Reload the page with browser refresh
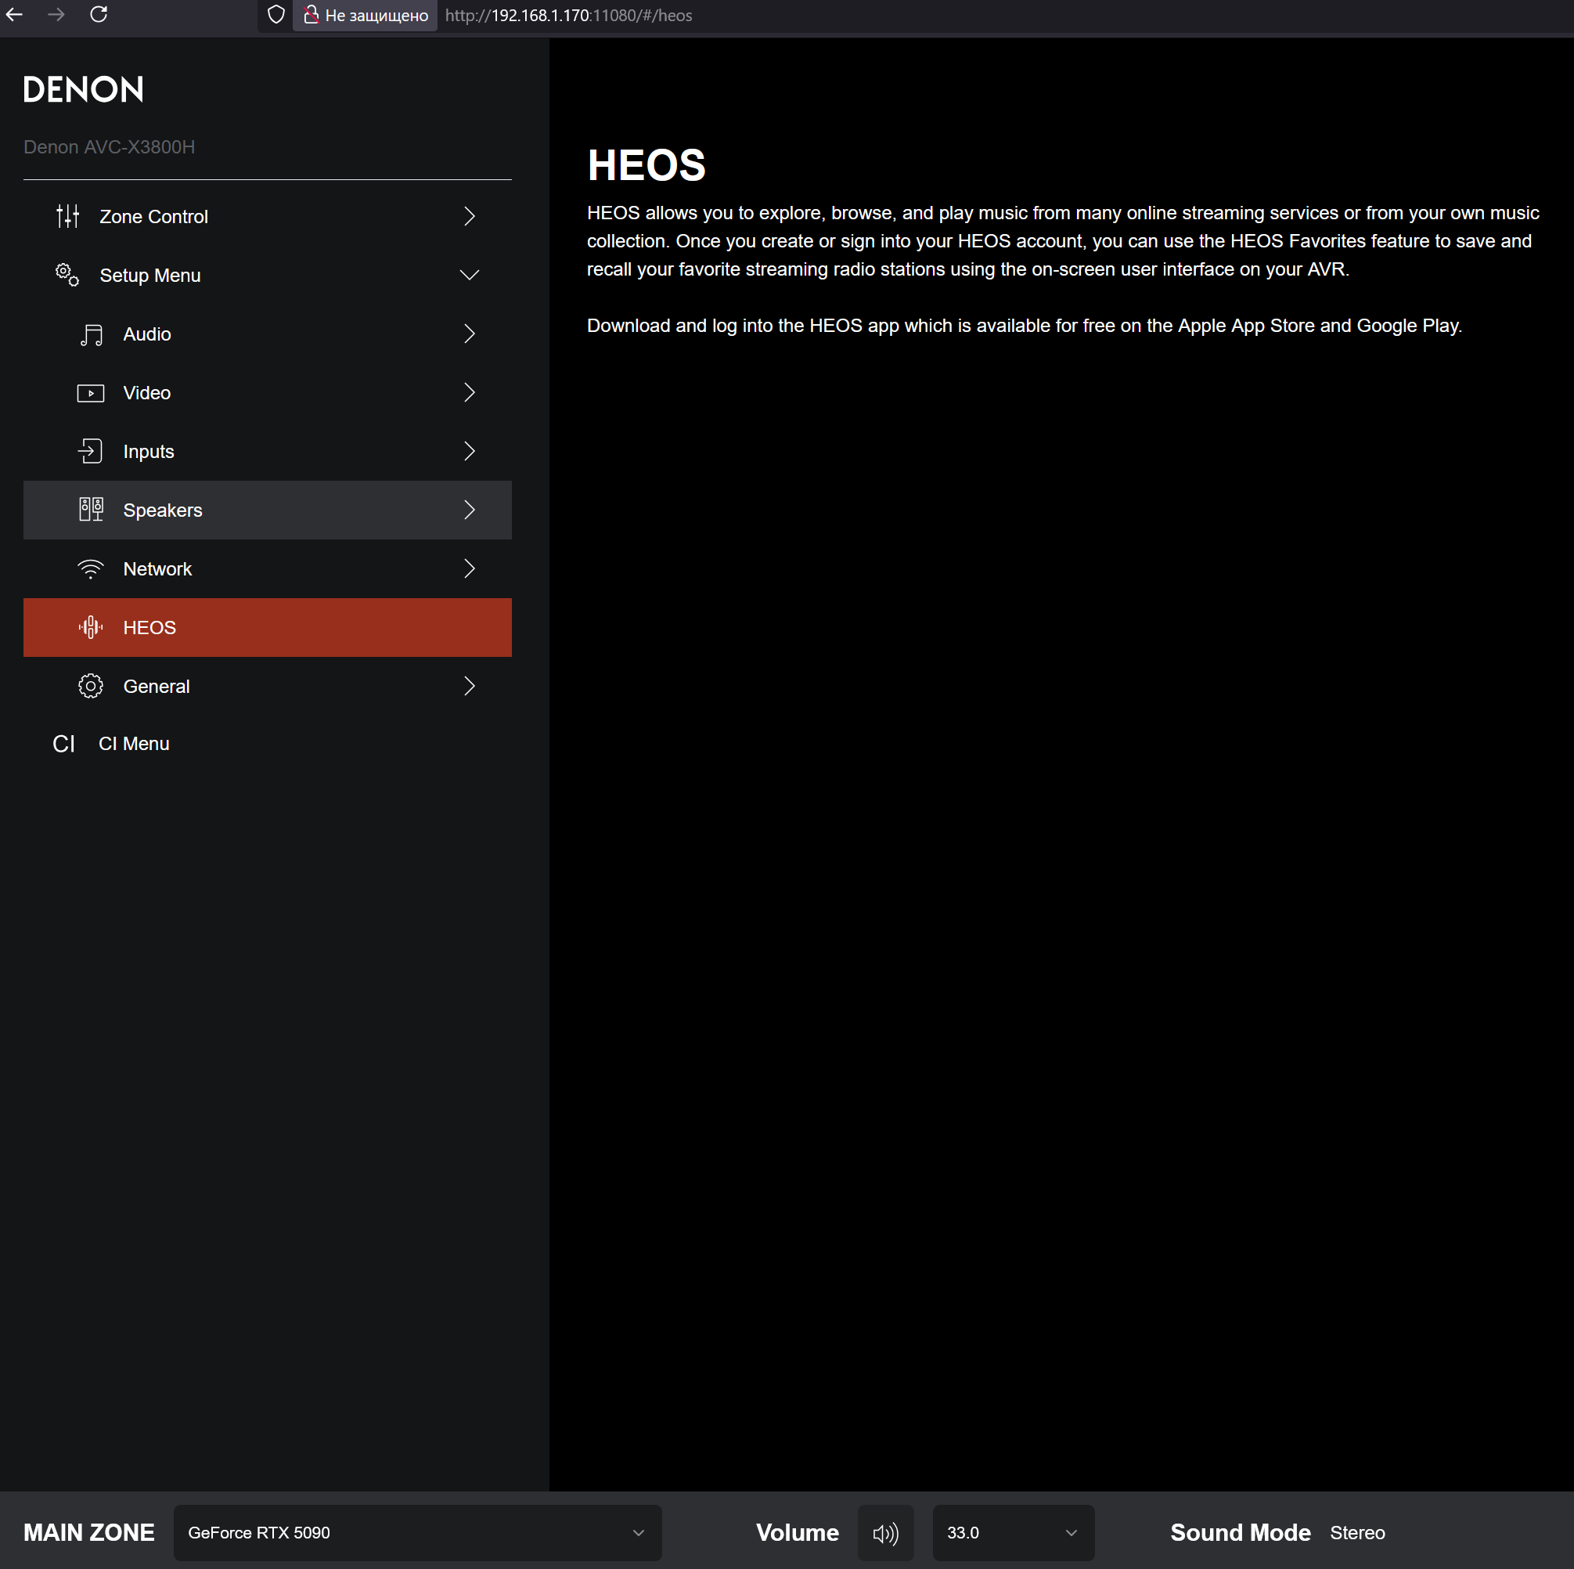The width and height of the screenshot is (1574, 1569). [x=99, y=15]
